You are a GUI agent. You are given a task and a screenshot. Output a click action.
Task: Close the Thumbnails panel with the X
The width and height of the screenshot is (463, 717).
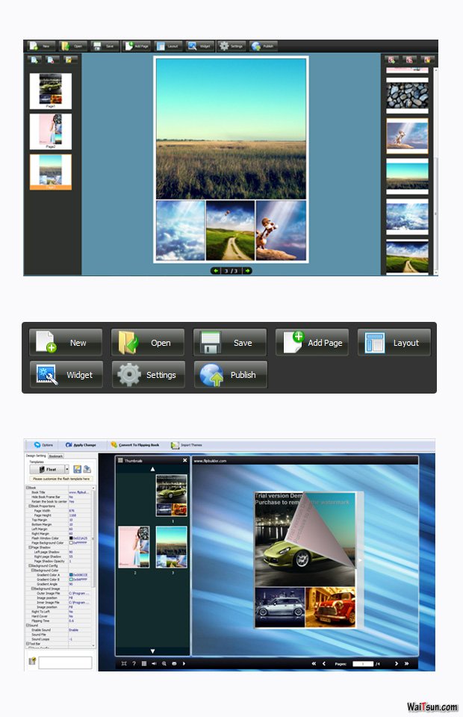pyautogui.click(x=184, y=461)
